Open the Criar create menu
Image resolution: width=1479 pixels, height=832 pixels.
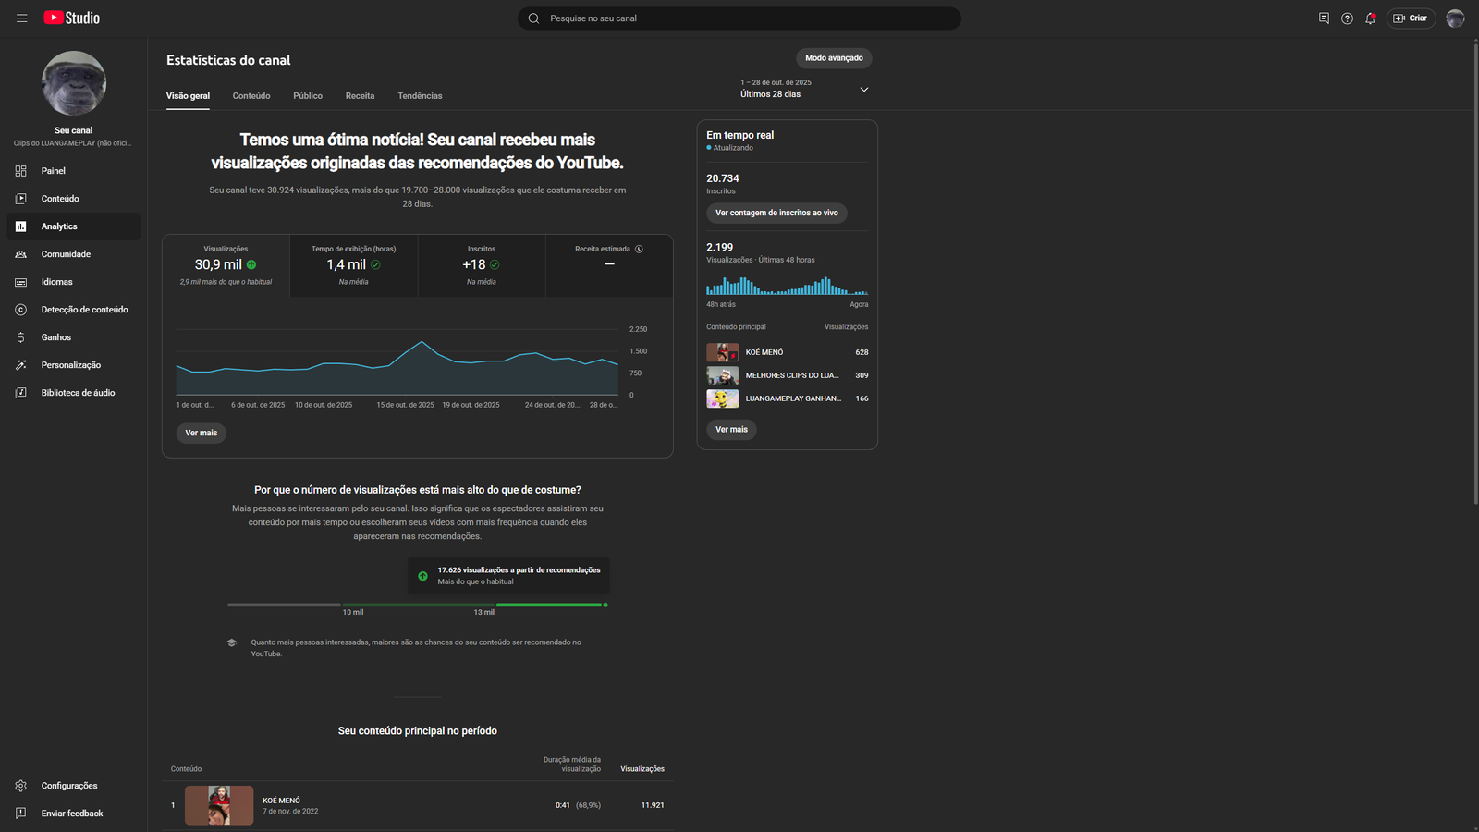(x=1411, y=18)
